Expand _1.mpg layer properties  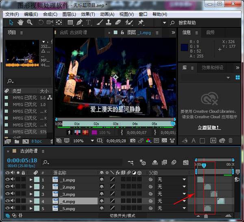pyautogui.click(x=31, y=180)
